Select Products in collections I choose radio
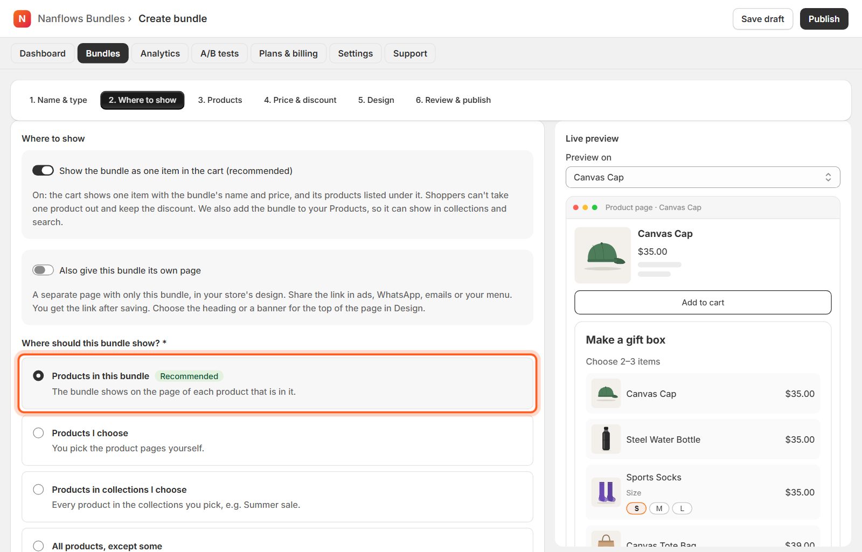Viewport: 862px width, 552px height. coord(38,490)
